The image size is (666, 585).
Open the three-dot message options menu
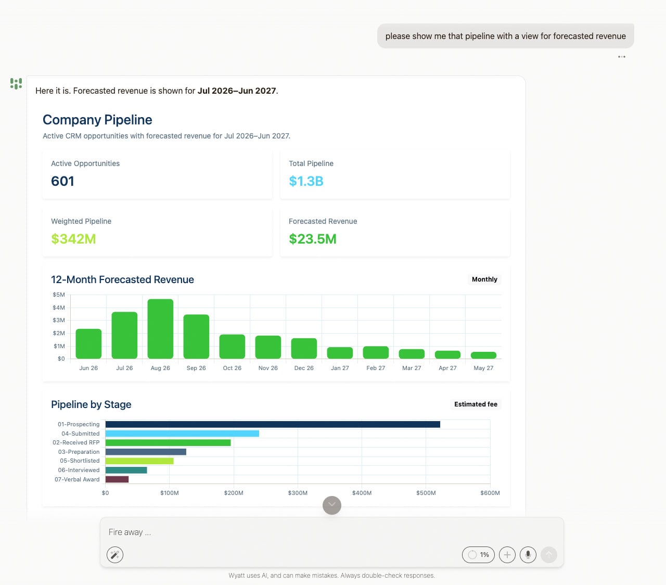[622, 57]
